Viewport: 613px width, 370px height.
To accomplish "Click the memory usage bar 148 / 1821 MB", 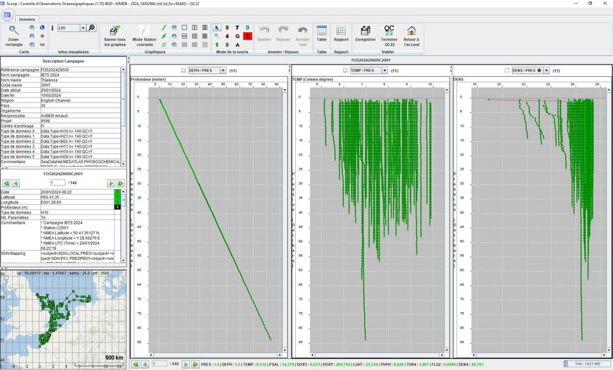I will point(588,364).
